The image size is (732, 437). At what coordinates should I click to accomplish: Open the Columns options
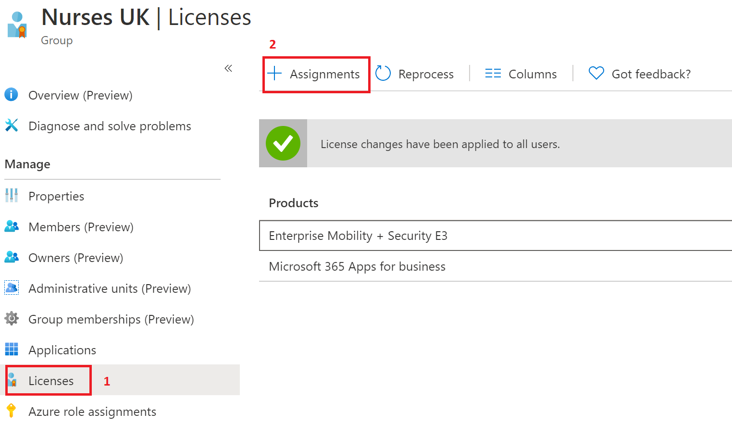pyautogui.click(x=521, y=74)
